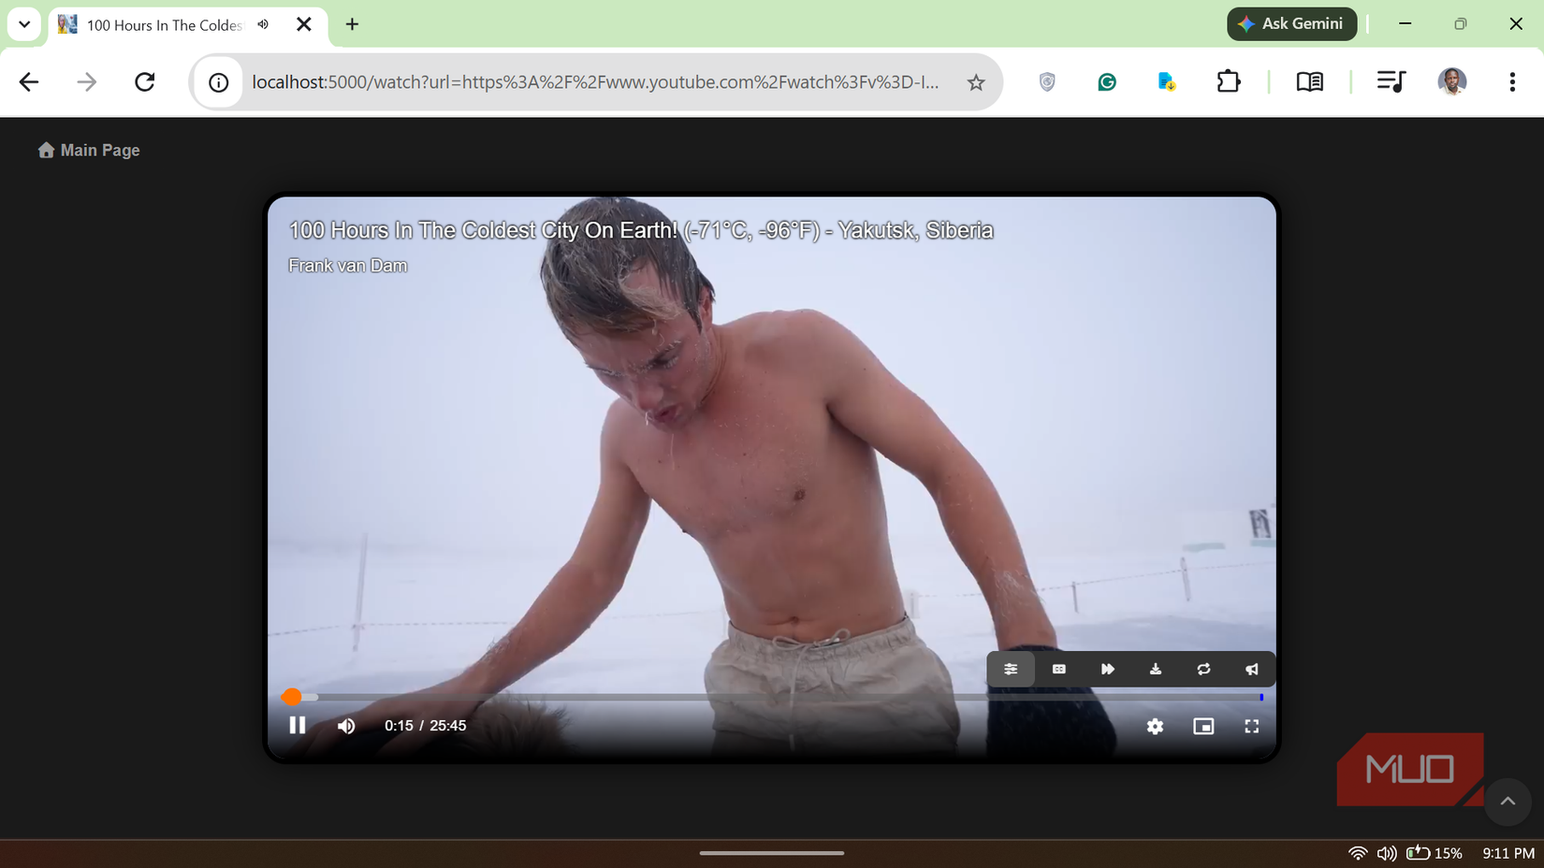Image resolution: width=1544 pixels, height=868 pixels.
Task: Open the Grammarly extension icon
Action: [x=1107, y=82]
